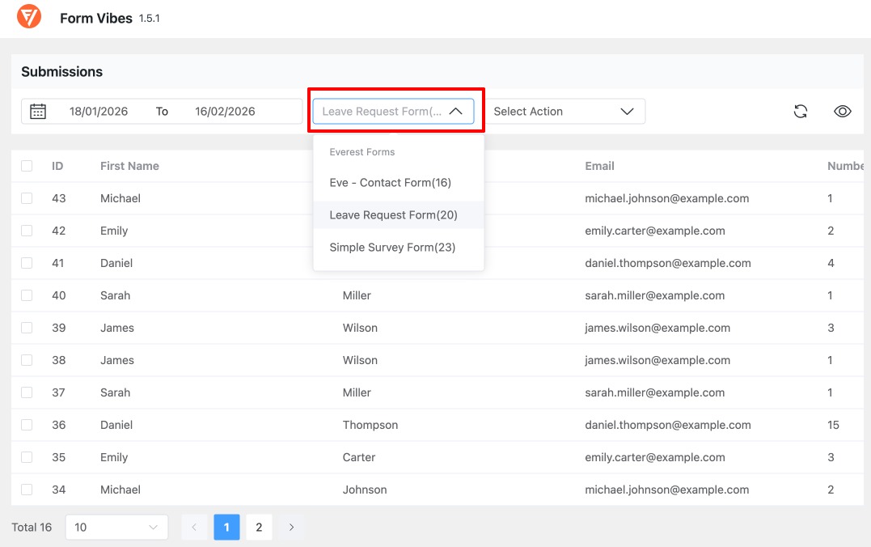Viewport: 871px width, 547px height.
Task: Click the Form Vibes logo
Action: 29,18
